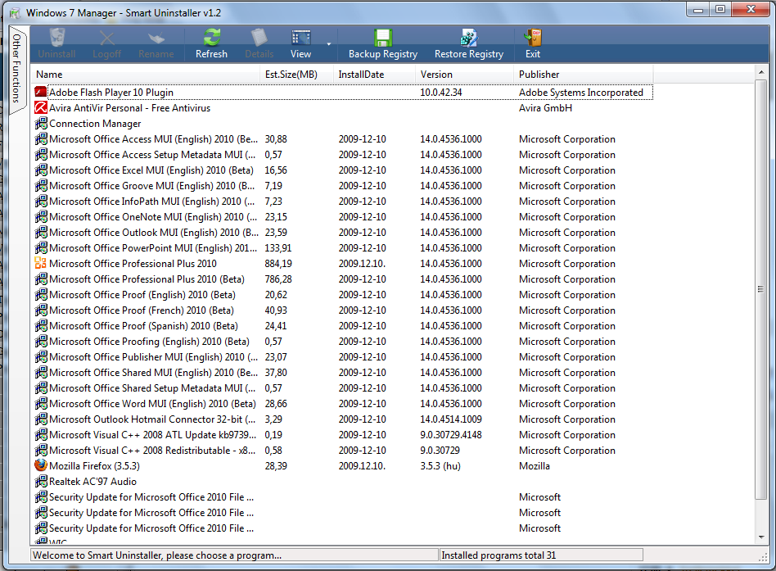Click the Welcome to Smart Uninstaller status text
Viewport: 776px width, 571px height.
(x=157, y=555)
